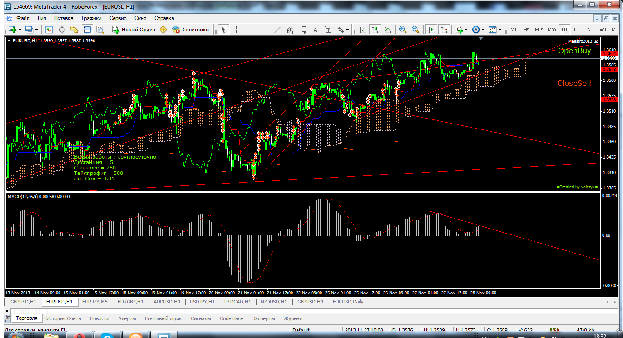The height and width of the screenshot is (338, 623).
Task: Open the Сервис menu
Action: [x=118, y=18]
